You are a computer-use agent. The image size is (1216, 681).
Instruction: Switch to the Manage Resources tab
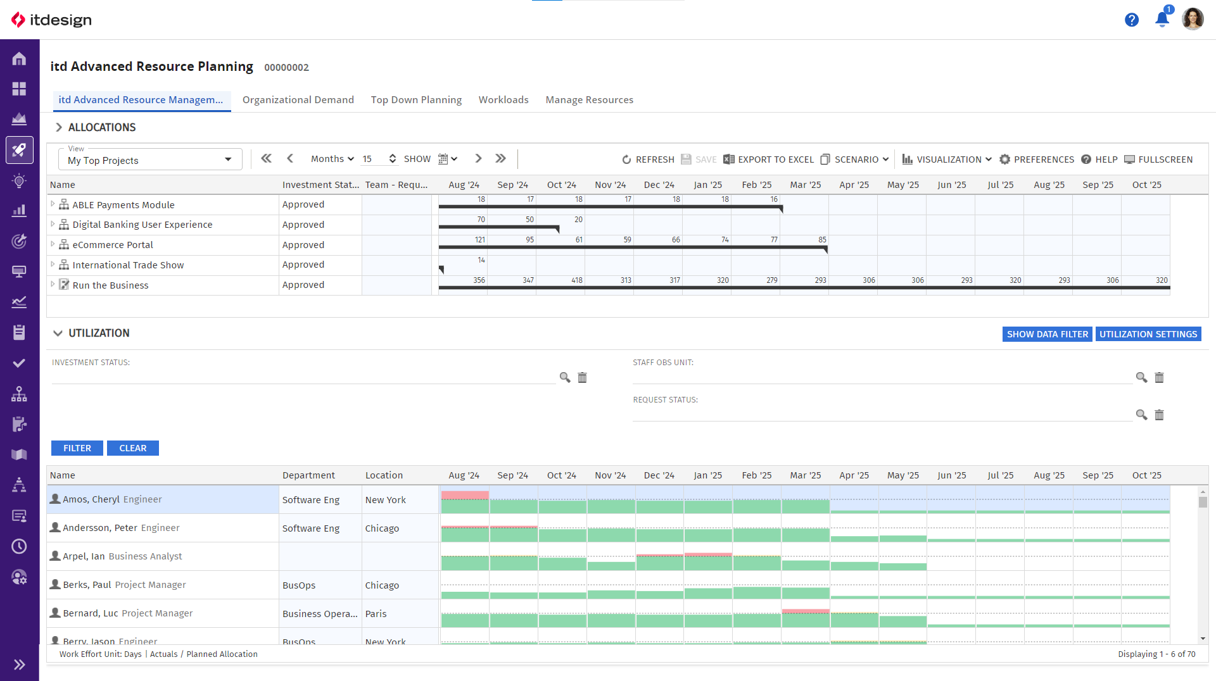(x=590, y=100)
